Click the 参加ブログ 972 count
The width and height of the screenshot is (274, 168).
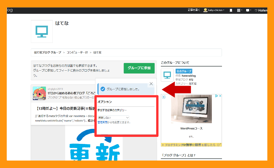coord(184,80)
